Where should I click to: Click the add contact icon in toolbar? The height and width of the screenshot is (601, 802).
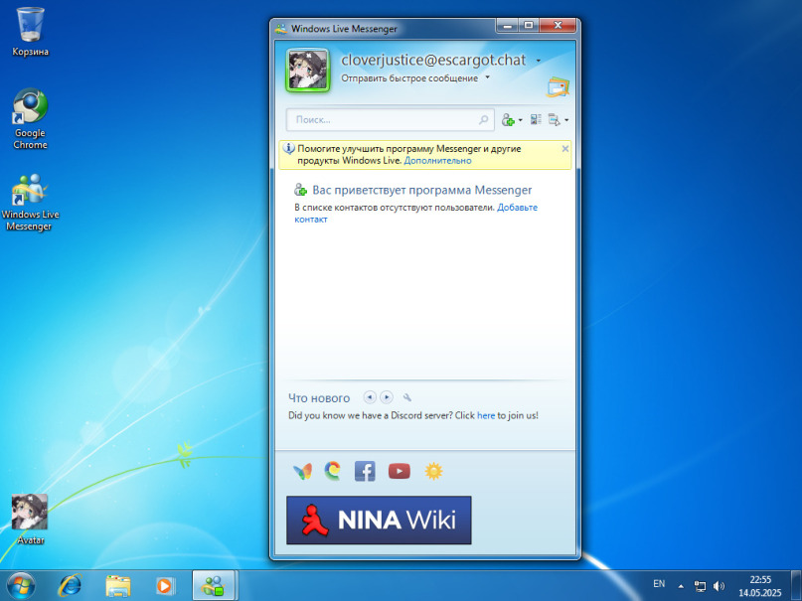click(508, 120)
